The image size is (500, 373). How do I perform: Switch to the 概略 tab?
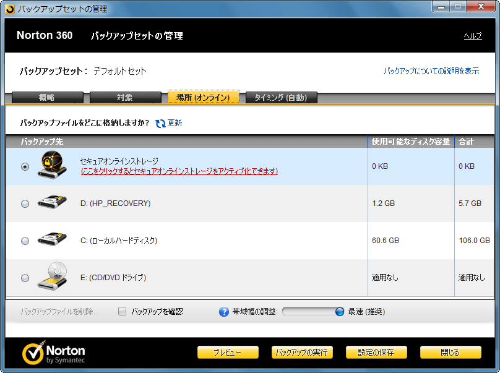click(47, 98)
